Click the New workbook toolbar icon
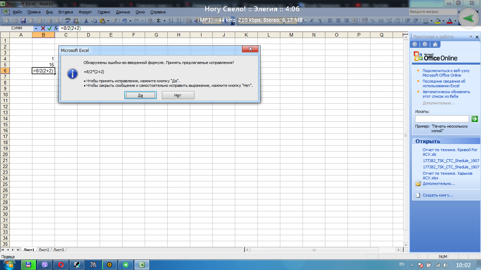 [x=7, y=21]
